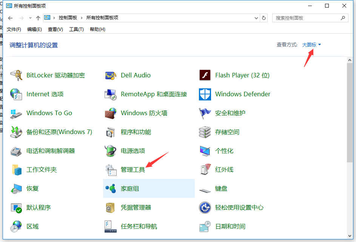Click the BitLocker 驱动器加密 label text

pyautogui.click(x=55, y=76)
